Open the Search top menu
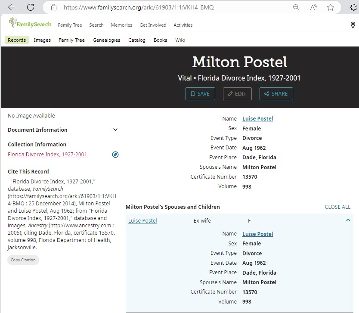This screenshot has height=313, width=359. (x=96, y=25)
